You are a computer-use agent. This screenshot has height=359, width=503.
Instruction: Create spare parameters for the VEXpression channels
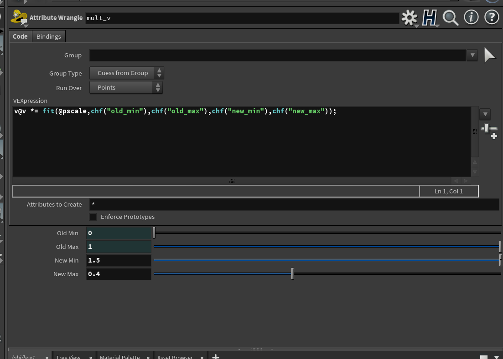tap(489, 131)
